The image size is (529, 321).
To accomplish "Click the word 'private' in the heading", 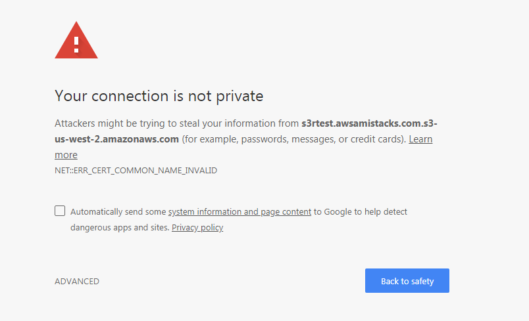I will [x=239, y=97].
